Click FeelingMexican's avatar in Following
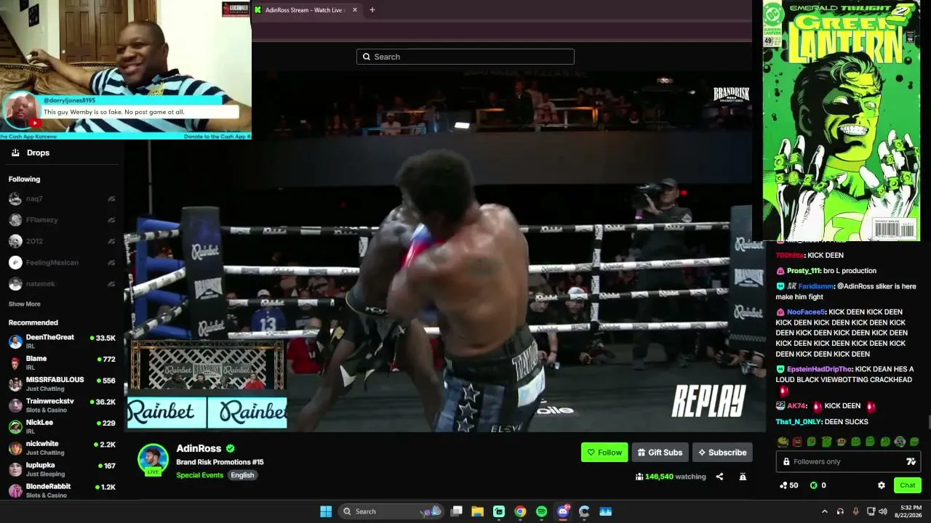This screenshot has width=931, height=523. tap(15, 262)
